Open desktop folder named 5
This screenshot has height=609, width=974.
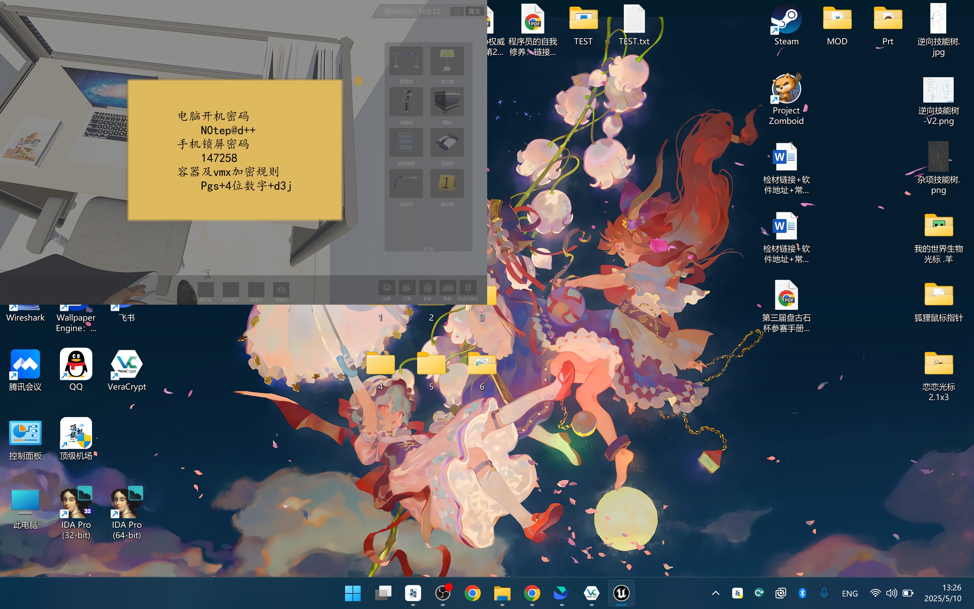tap(431, 371)
